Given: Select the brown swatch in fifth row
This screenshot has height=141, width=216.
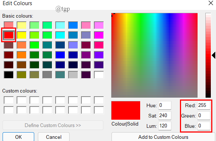Looking at the screenshot, I should (x=22, y=65).
